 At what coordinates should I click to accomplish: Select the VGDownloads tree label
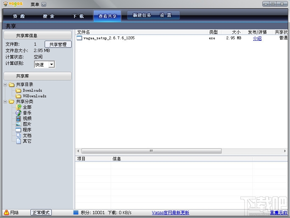point(35,96)
